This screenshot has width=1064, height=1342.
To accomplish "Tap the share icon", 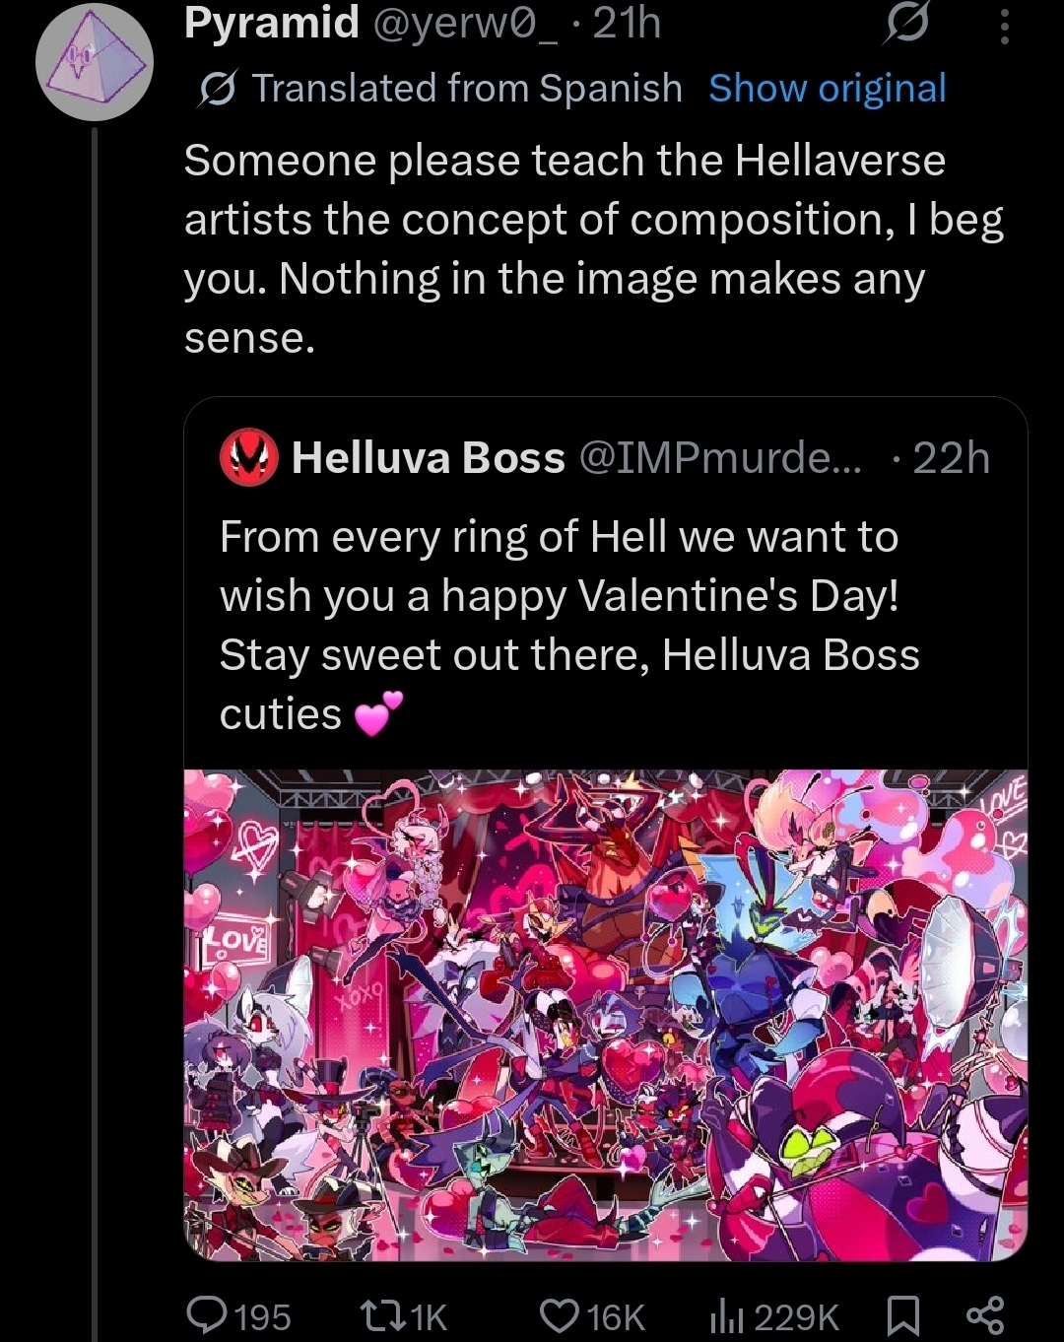I will (x=984, y=1314).
